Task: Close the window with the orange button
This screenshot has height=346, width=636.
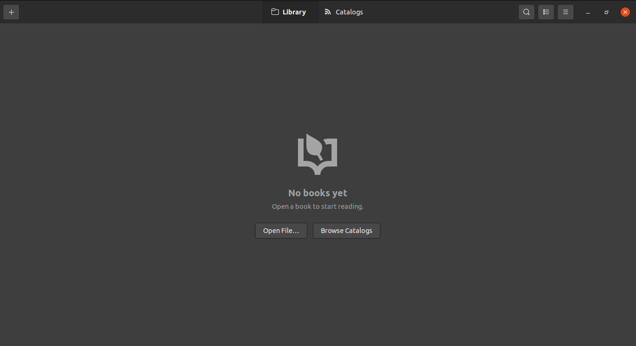Action: click(x=625, y=12)
